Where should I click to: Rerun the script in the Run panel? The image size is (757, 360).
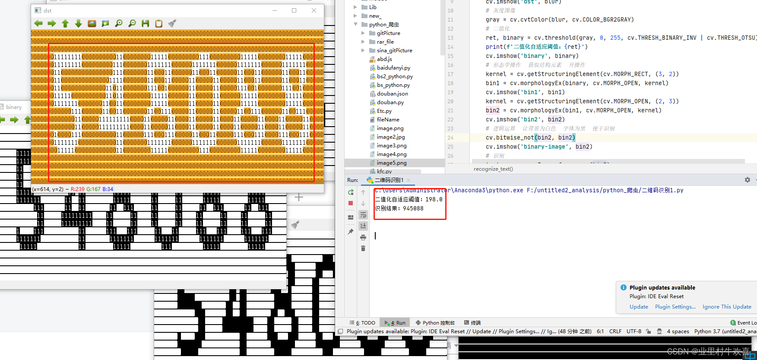coord(351,192)
